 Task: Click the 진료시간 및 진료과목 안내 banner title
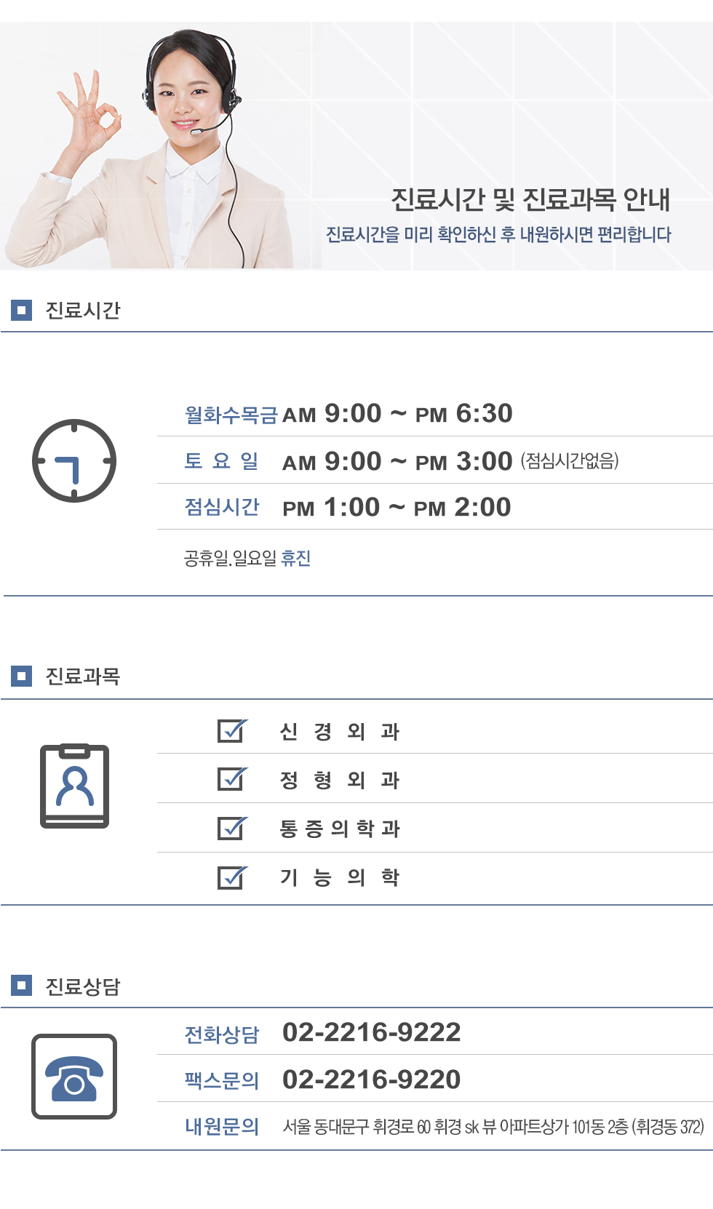tap(530, 199)
